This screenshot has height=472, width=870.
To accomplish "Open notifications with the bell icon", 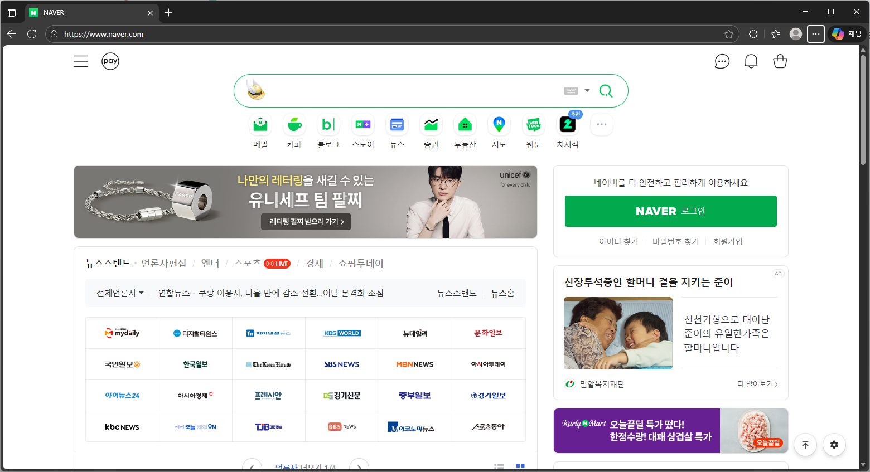I will (751, 61).
